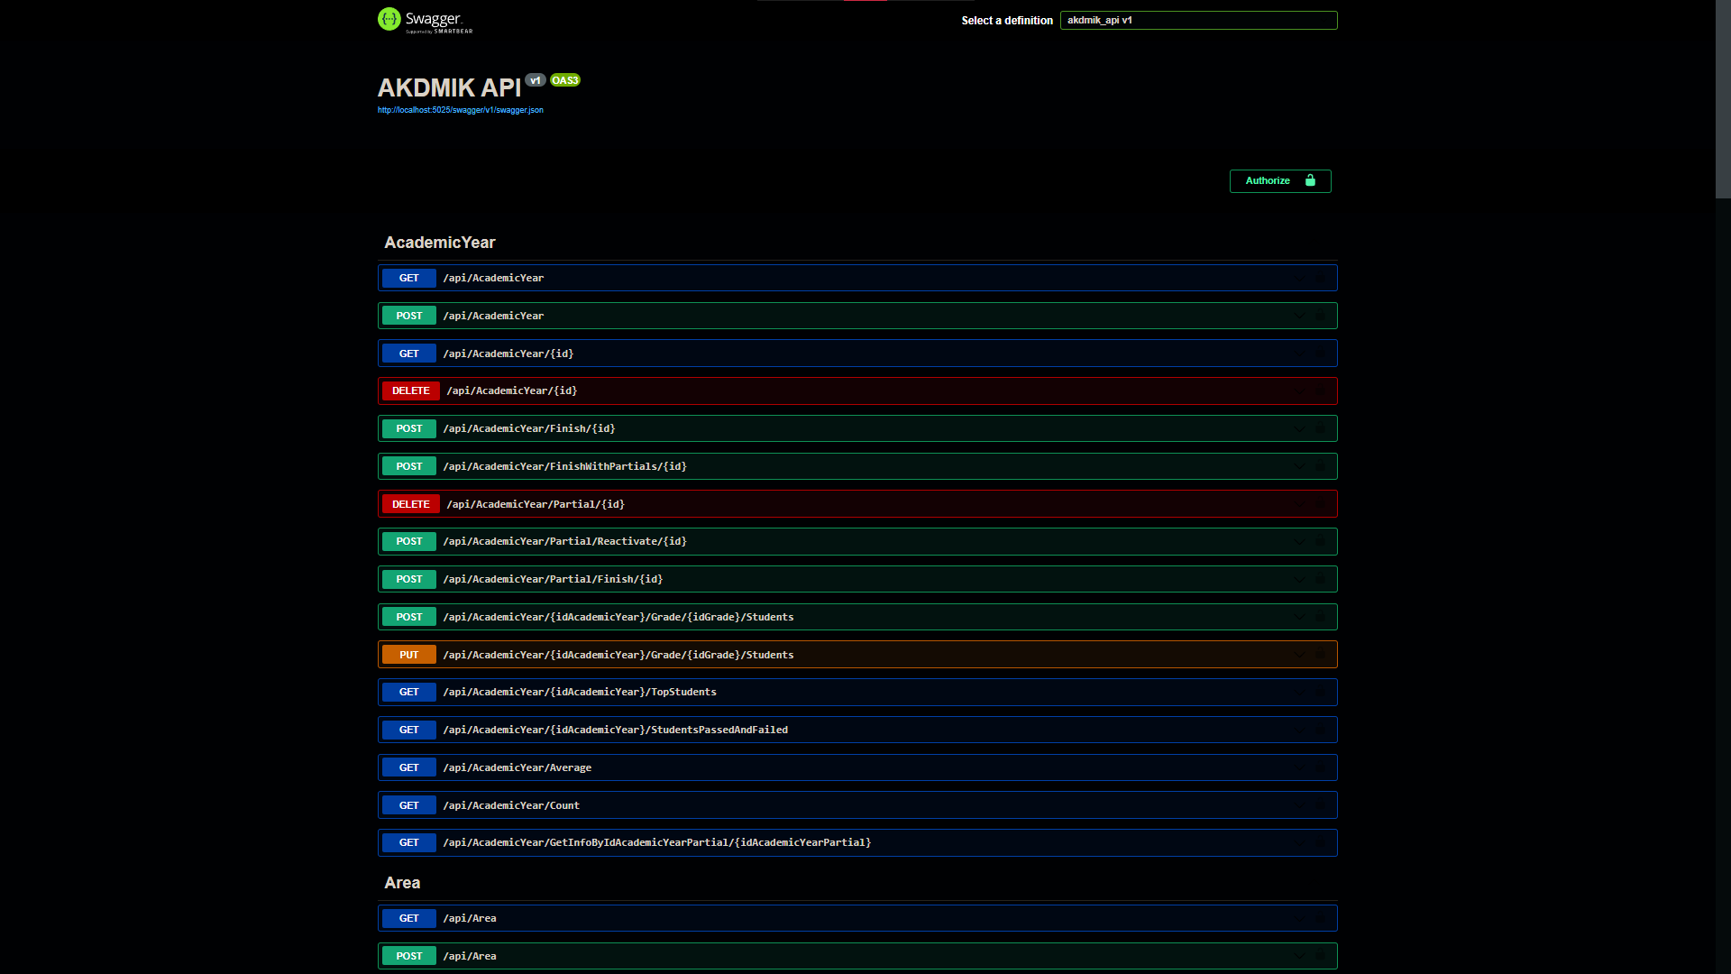Click the Swagger logo icon
Screen dimensions: 1731x974
(x=389, y=19)
